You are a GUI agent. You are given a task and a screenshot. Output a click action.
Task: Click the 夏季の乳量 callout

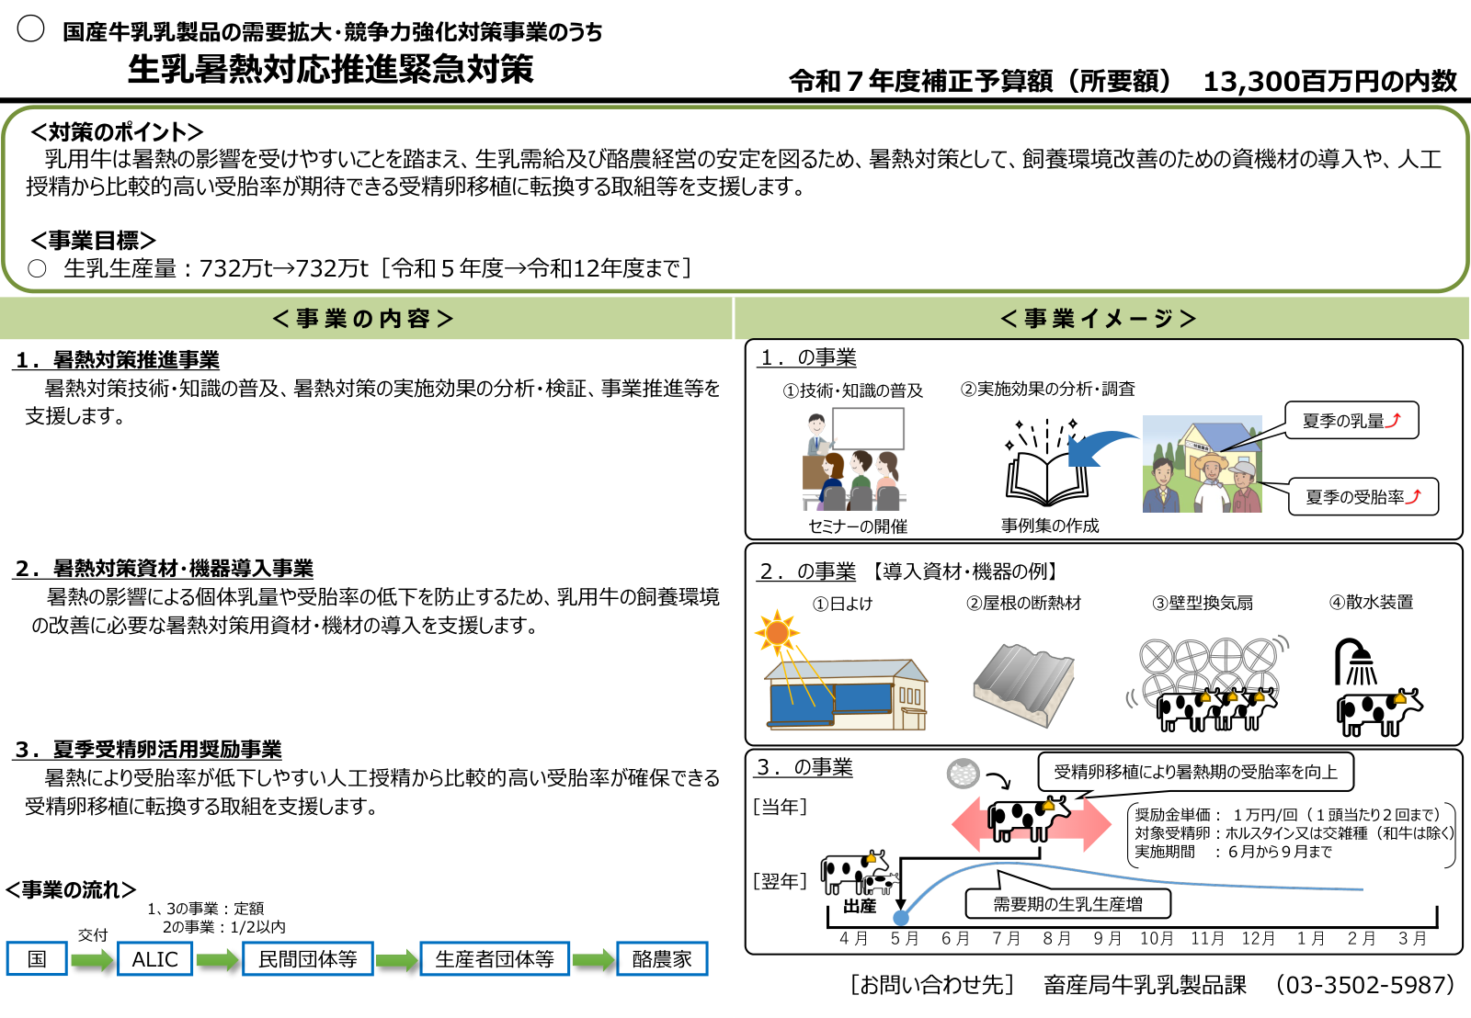pos(1351,421)
